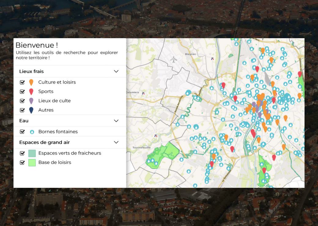Select the Espaces de grand air heading

click(x=44, y=142)
